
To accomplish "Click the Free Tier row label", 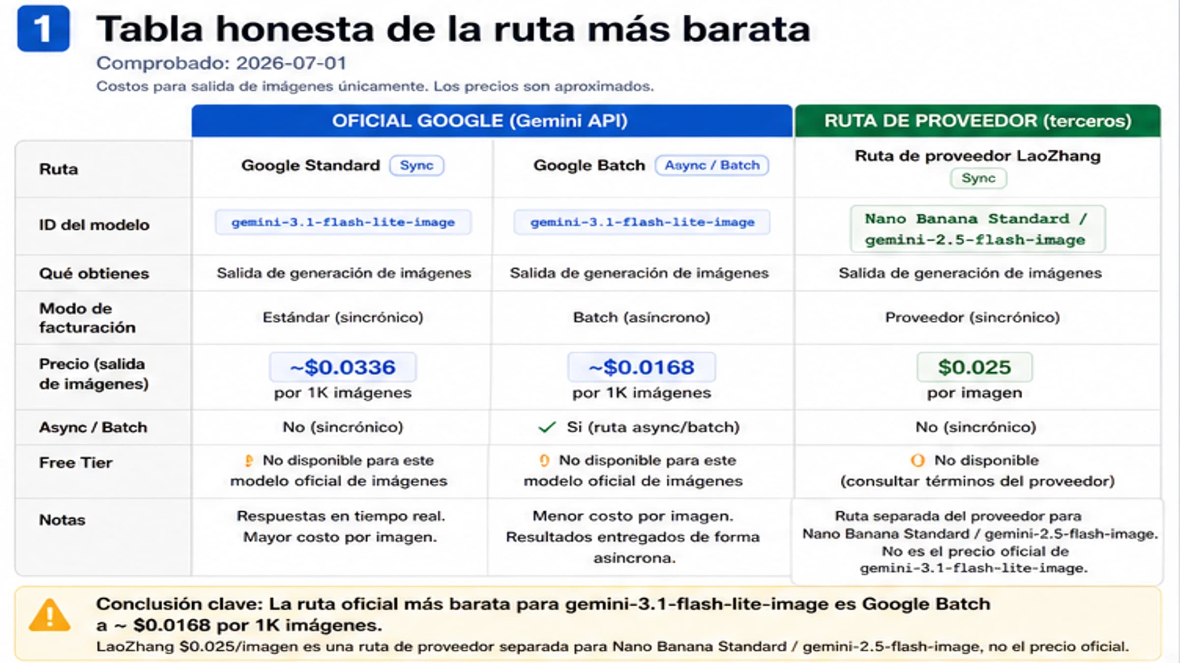I will click(76, 463).
